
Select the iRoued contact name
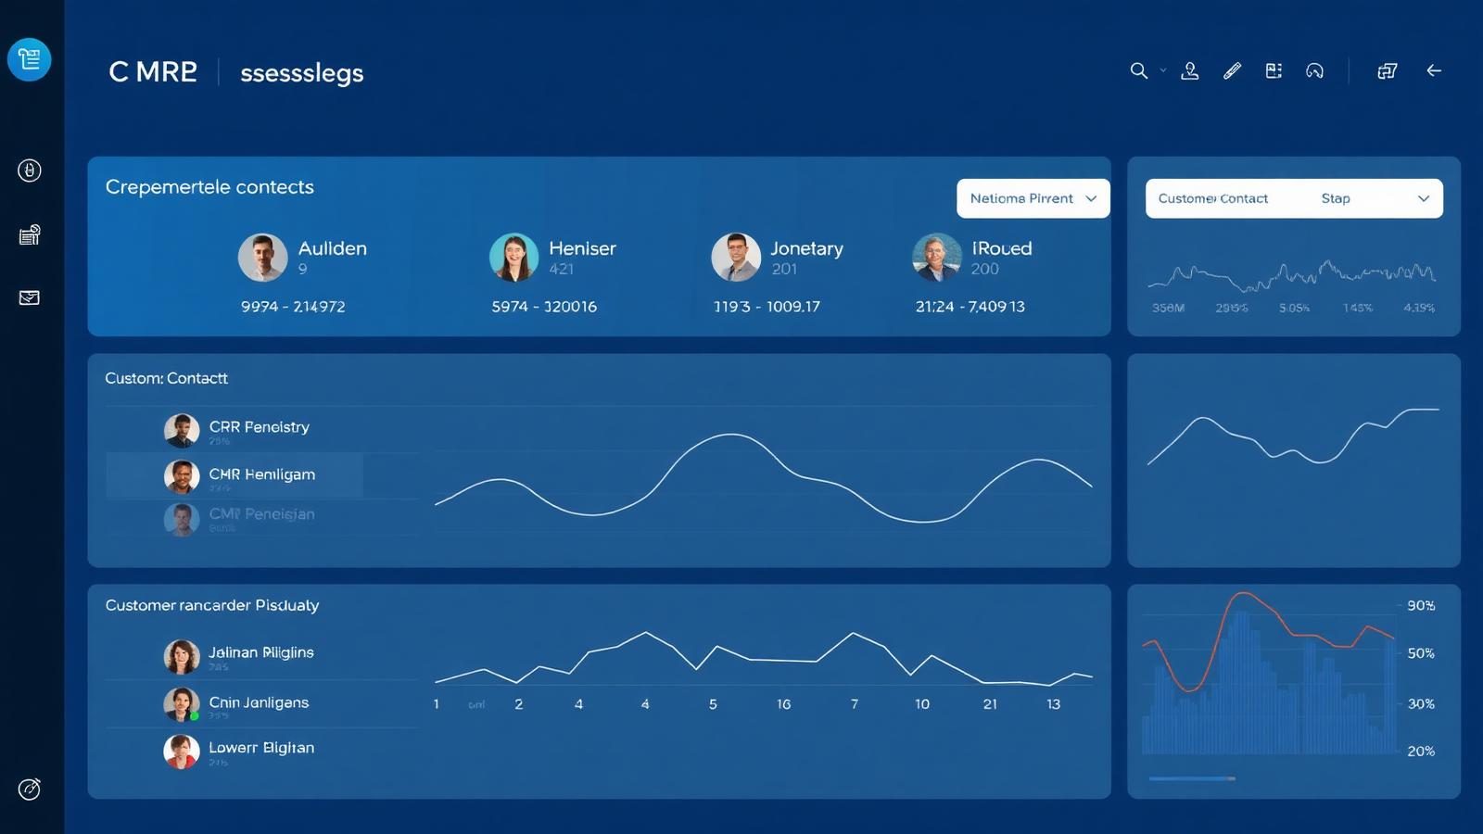(1001, 248)
